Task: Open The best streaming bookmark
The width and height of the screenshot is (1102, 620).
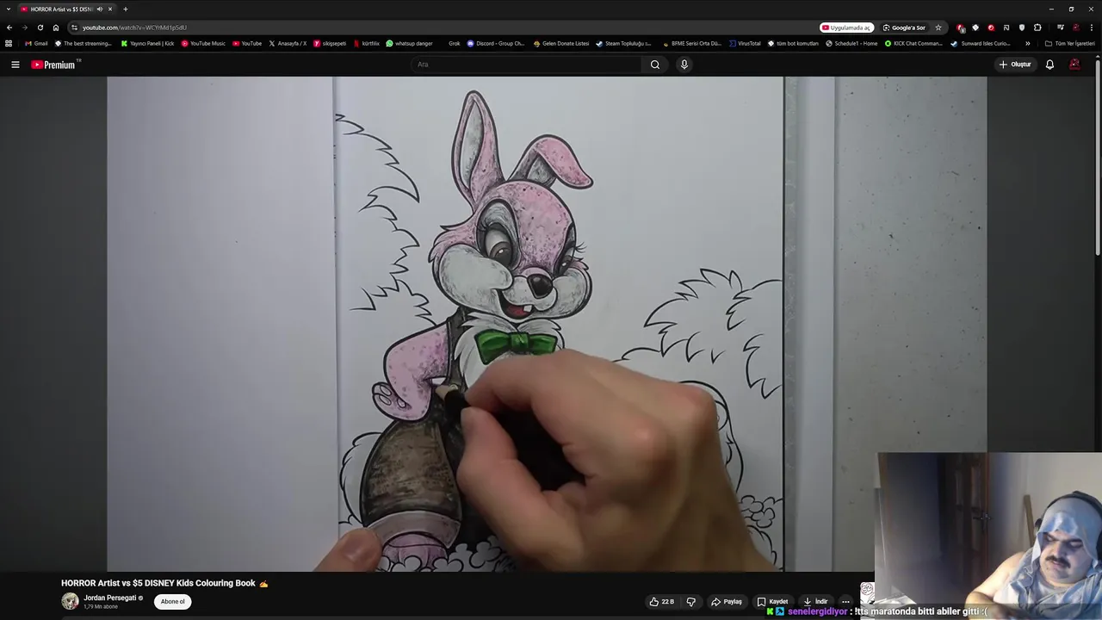Action: (x=84, y=43)
